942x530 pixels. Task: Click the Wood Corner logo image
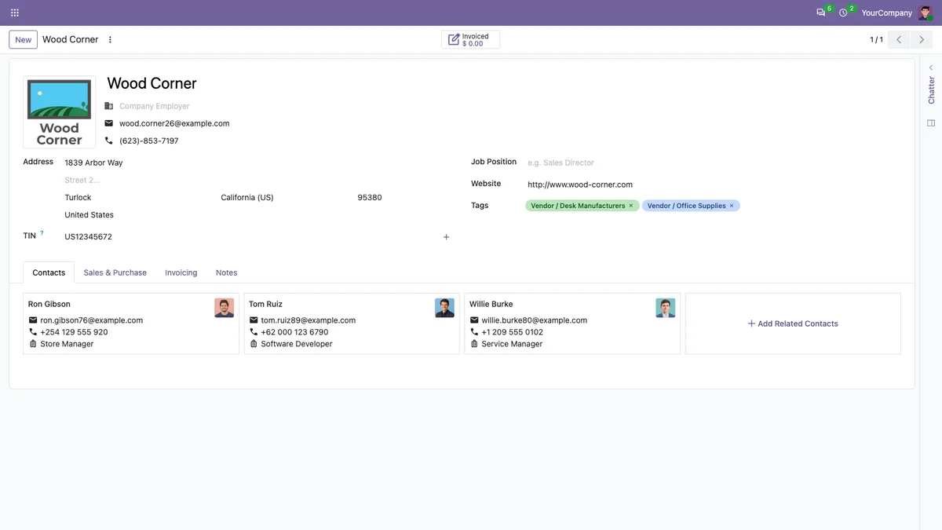(60, 112)
